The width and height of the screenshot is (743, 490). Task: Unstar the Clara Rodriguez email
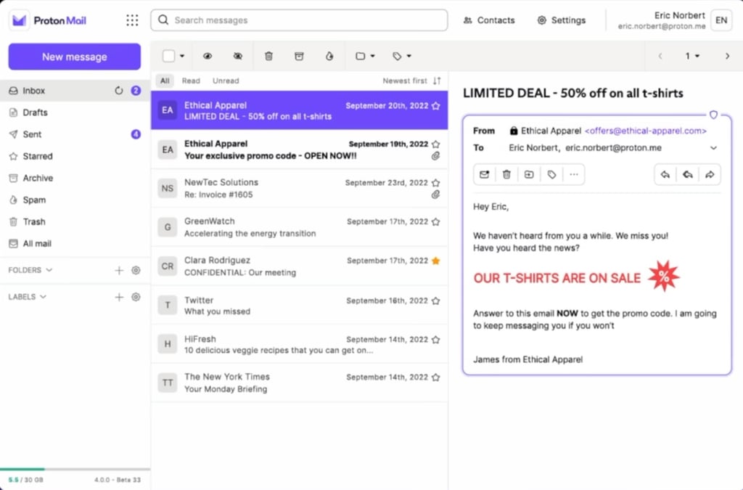coord(435,261)
